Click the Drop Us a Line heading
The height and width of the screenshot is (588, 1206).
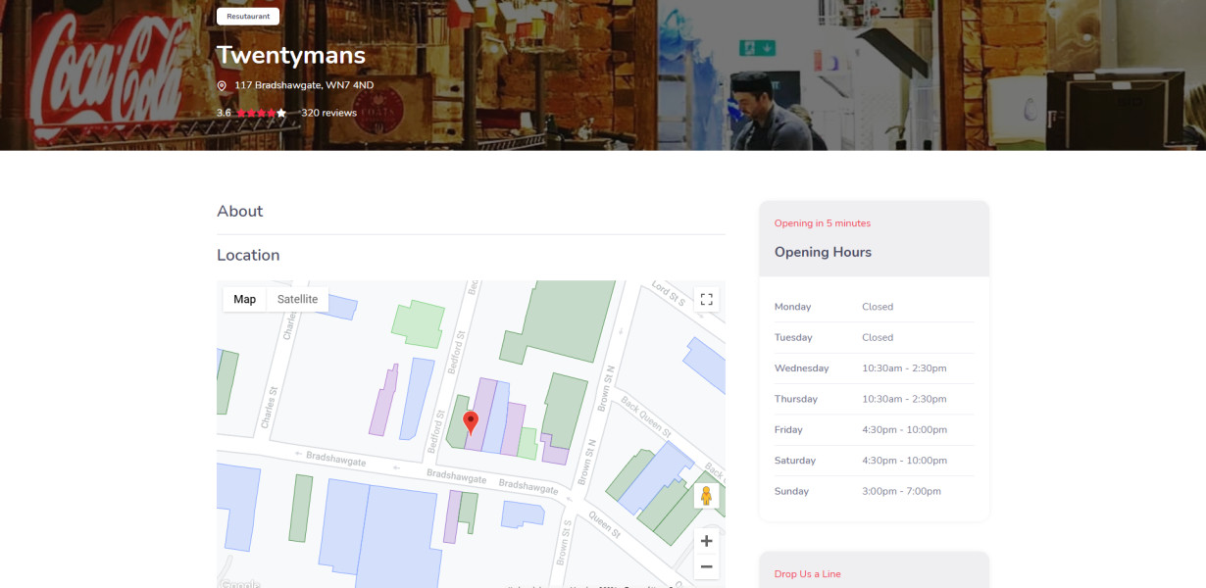coord(807,574)
